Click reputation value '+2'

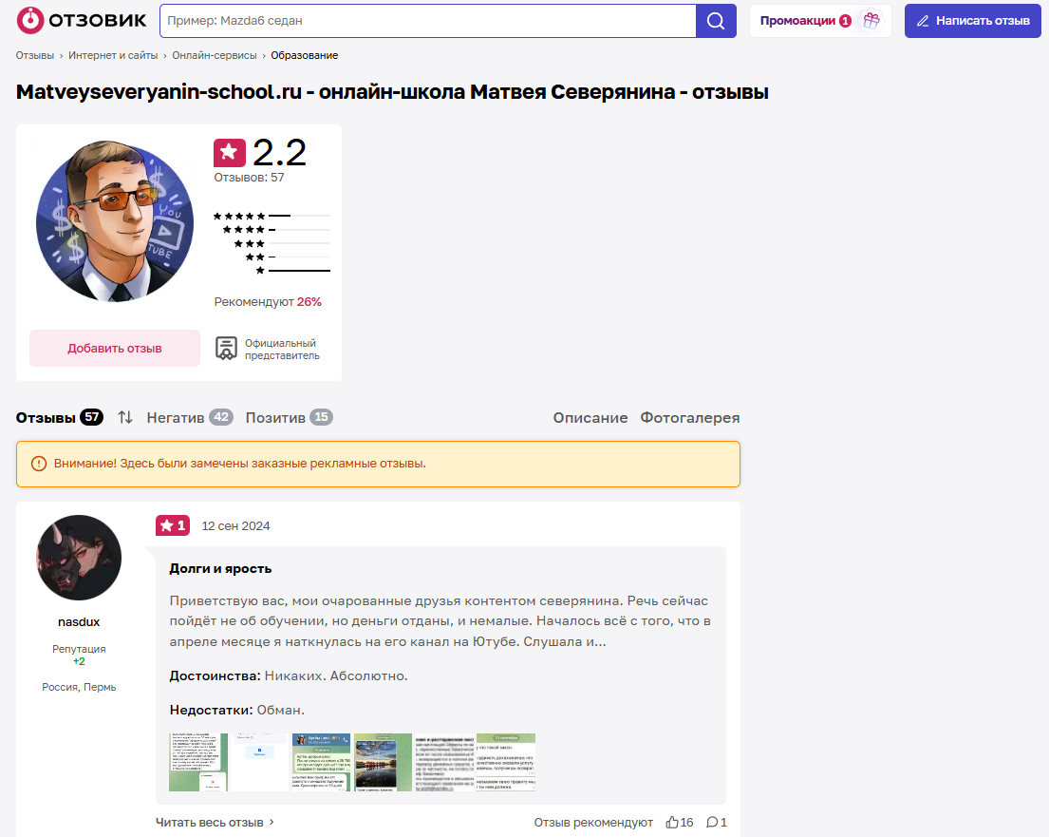79,661
